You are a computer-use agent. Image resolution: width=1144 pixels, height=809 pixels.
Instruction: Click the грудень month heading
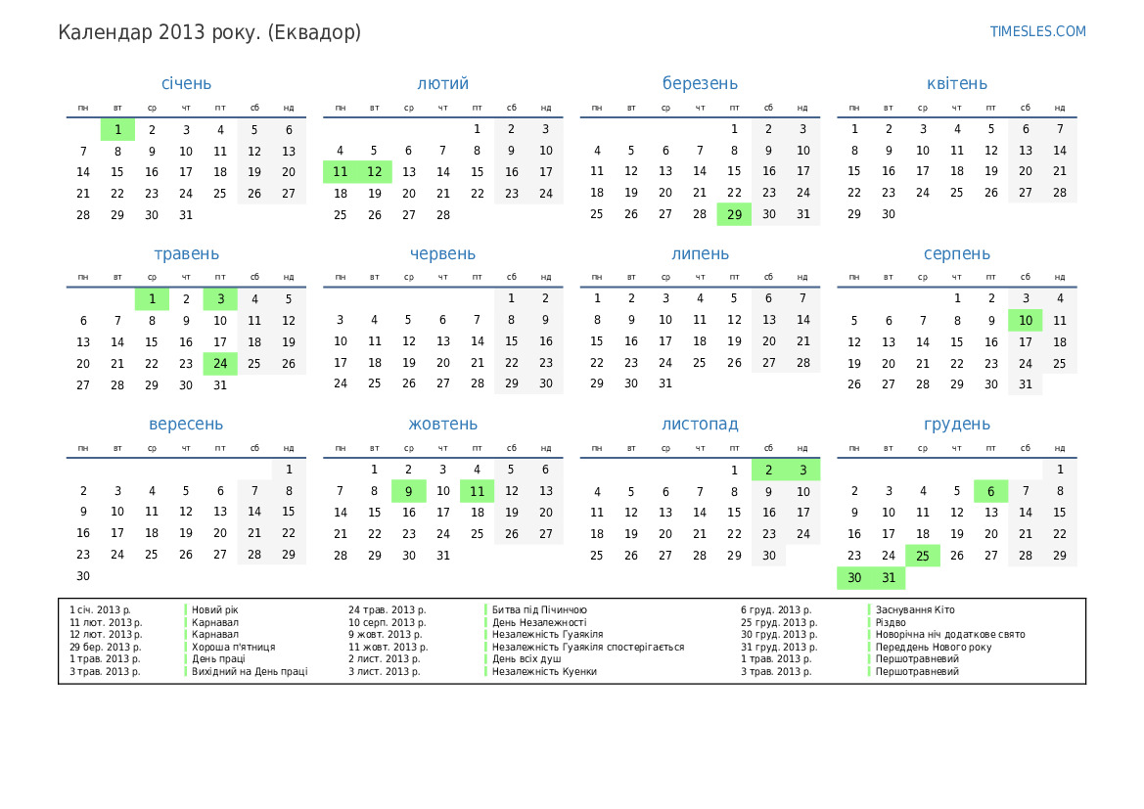956,425
